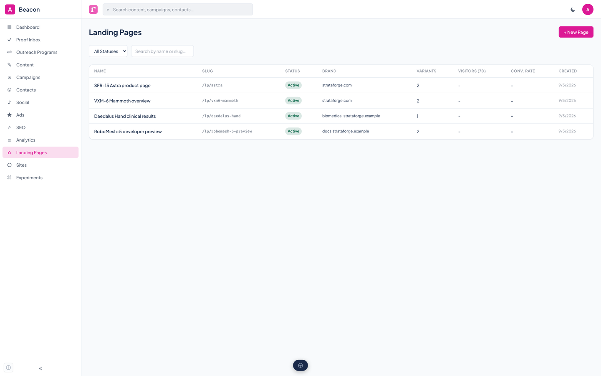Screen dimensions: 601x376
Task: Open SFR-15 Astra product page
Action: coord(122,86)
